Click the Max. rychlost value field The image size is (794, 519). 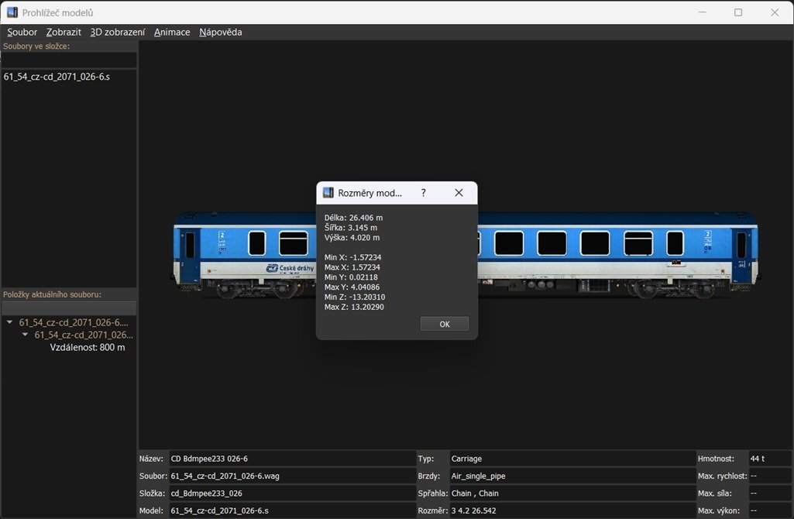click(770, 476)
